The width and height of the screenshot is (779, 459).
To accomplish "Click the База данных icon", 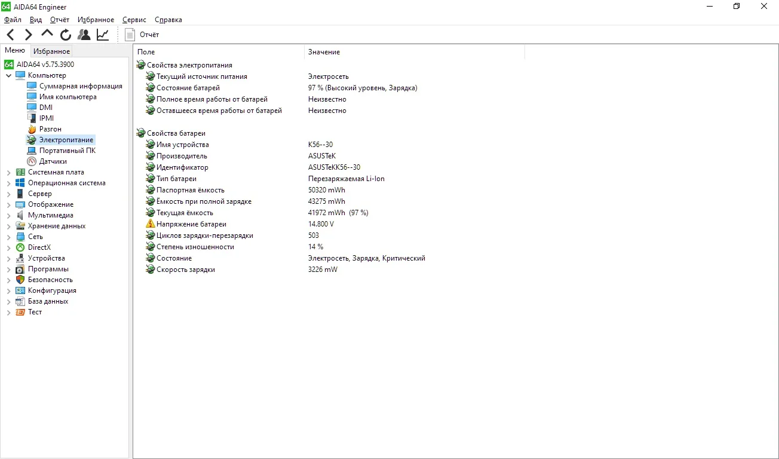I will click(20, 301).
